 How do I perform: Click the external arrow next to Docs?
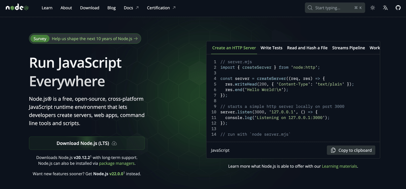137,8
